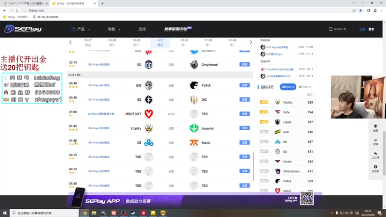Image resolution: width=386 pixels, height=217 pixels.
Task: Select the highlighted today date tab
Action: [160, 42]
